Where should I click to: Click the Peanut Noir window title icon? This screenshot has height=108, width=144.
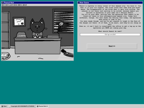click(3, 3)
